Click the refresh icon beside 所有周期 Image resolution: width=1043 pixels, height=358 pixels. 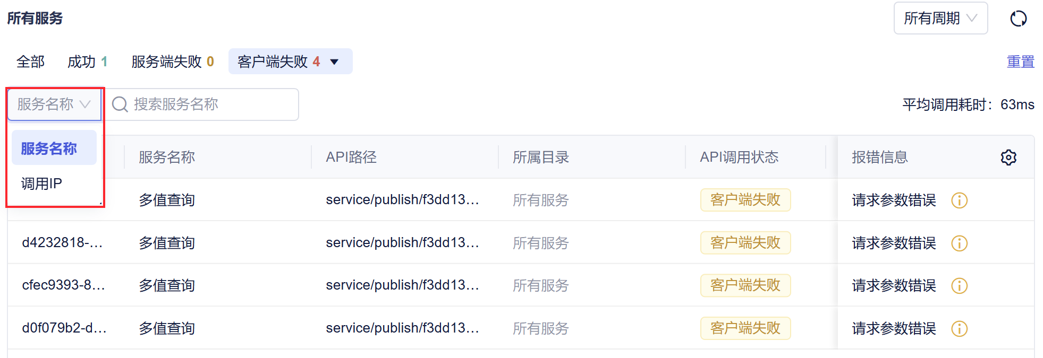[x=1018, y=19]
